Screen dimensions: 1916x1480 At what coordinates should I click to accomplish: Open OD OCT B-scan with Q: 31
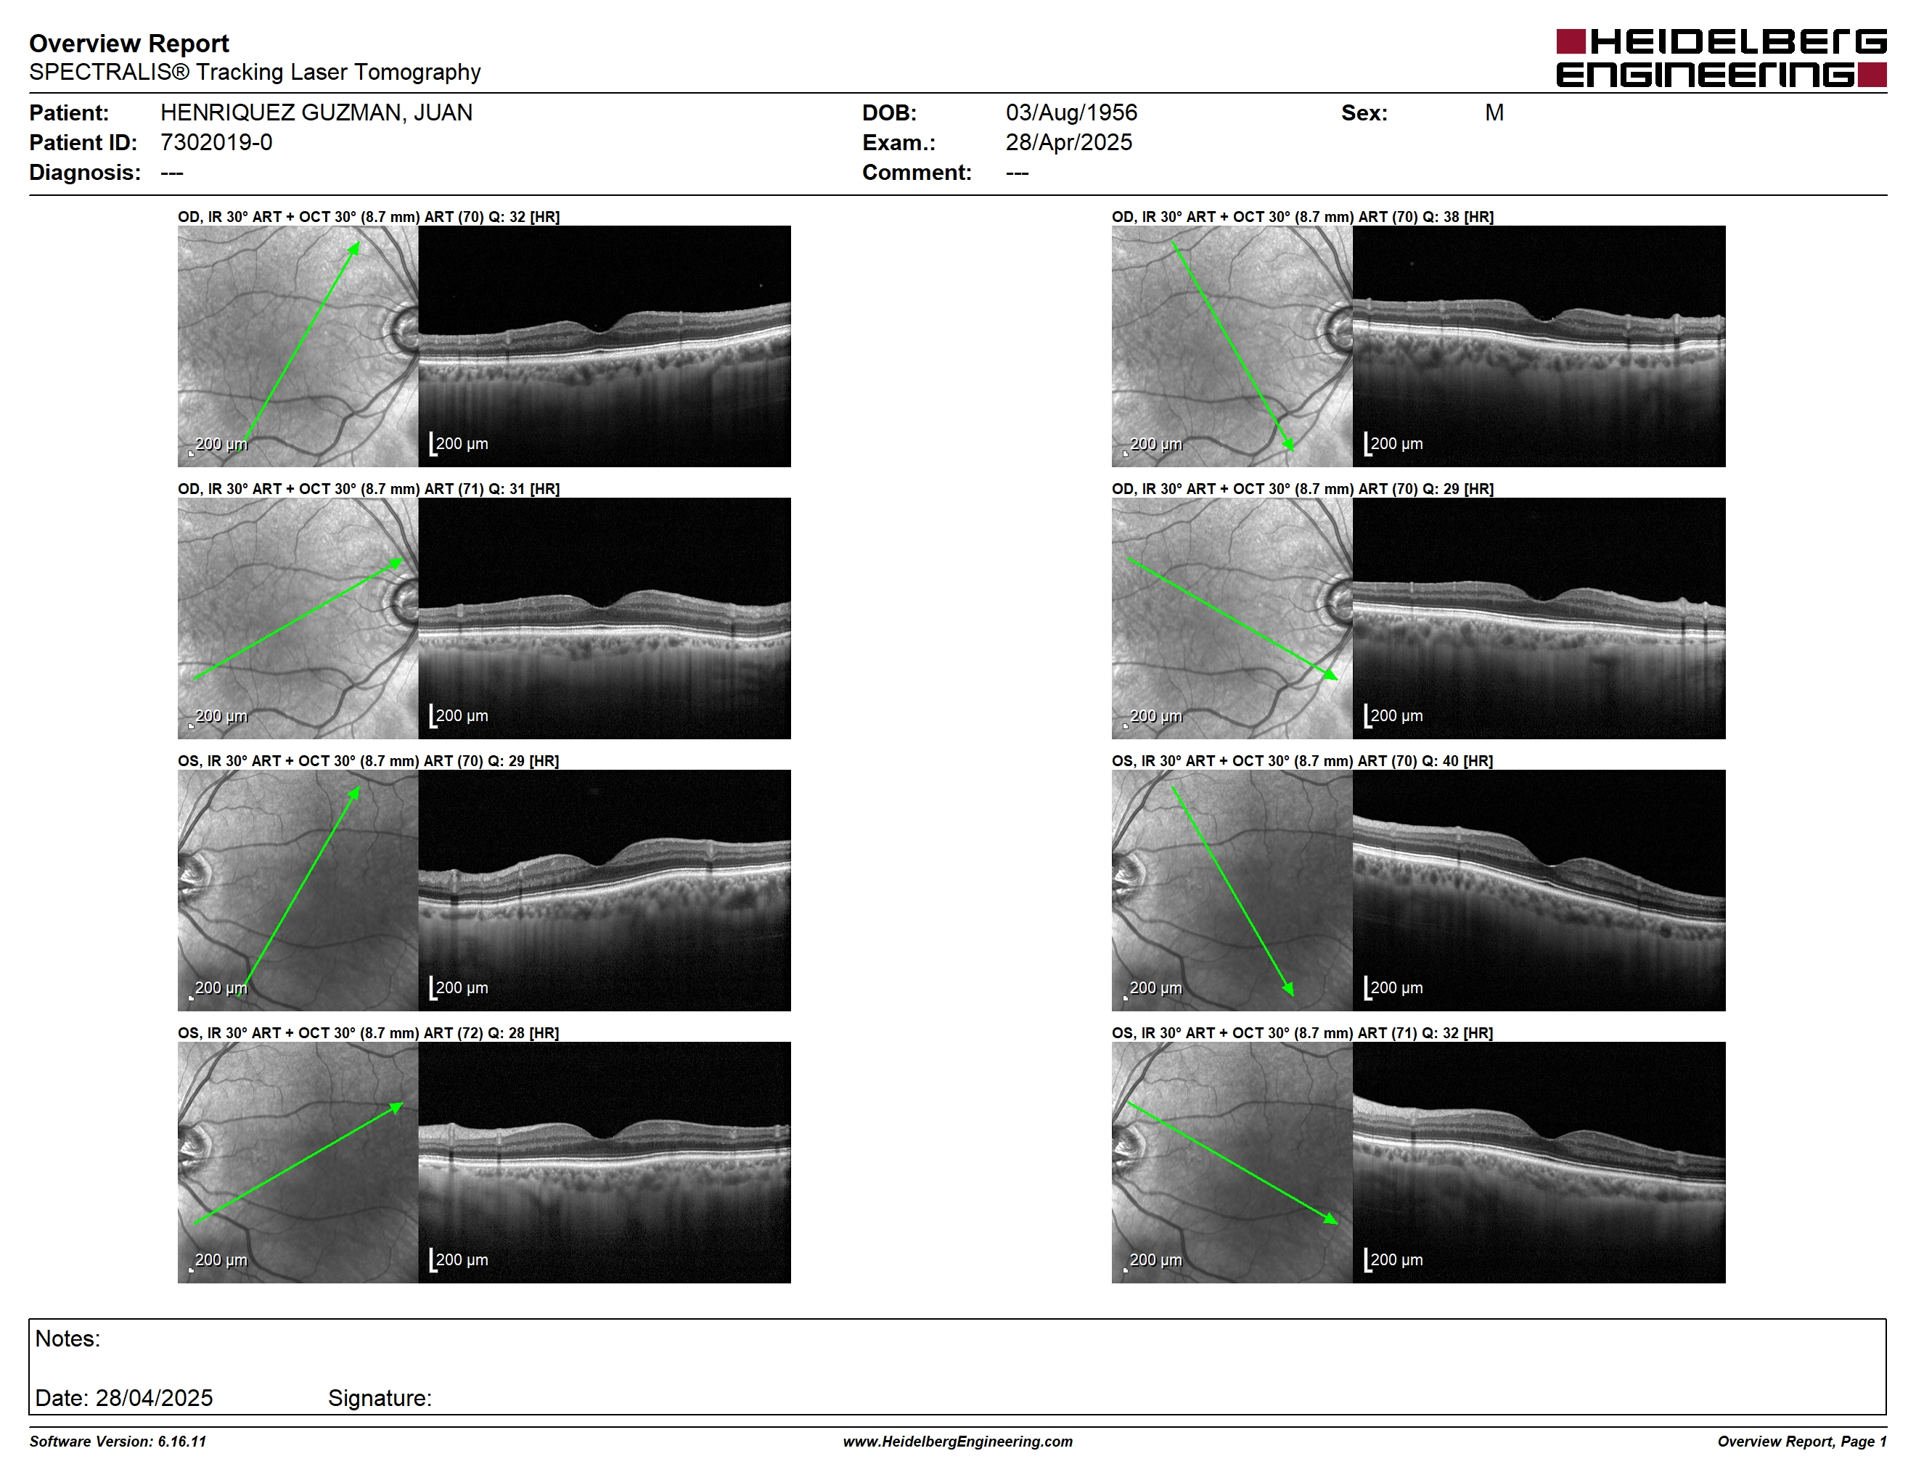click(605, 618)
